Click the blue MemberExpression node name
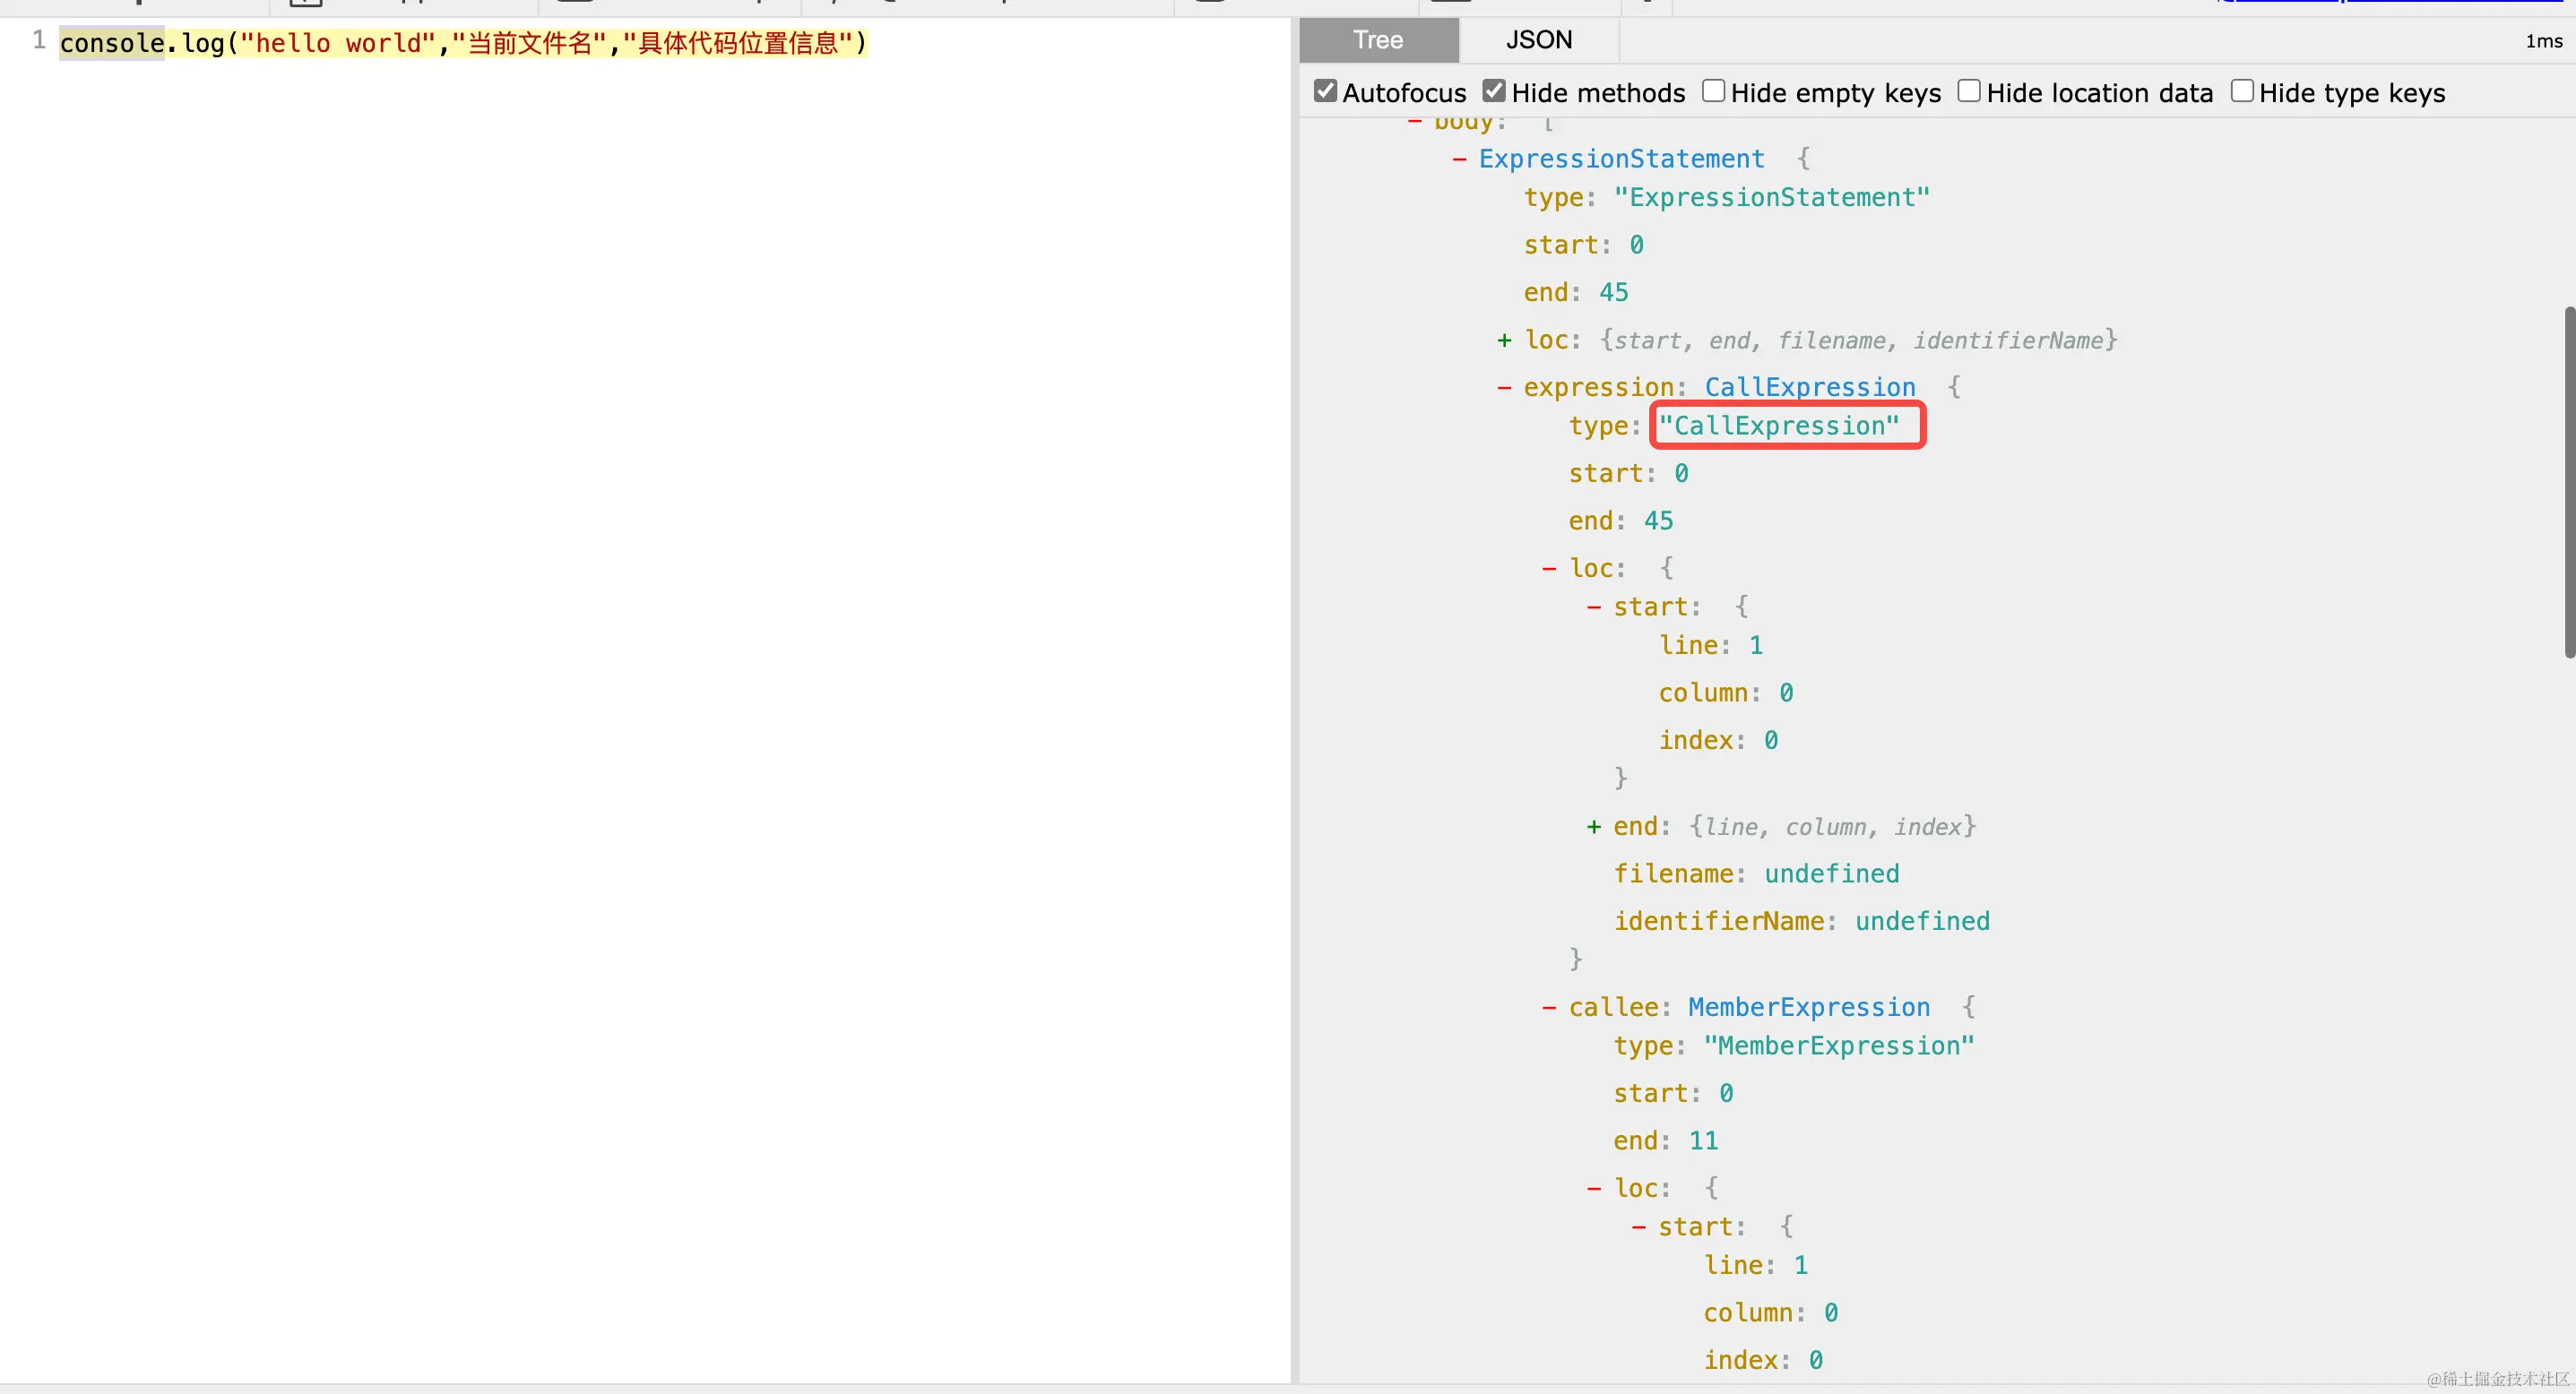 tap(1808, 1007)
